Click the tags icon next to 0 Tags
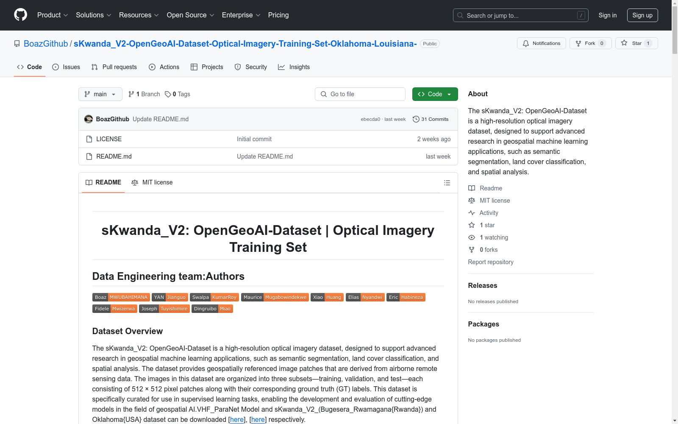Image resolution: width=678 pixels, height=424 pixels. [168, 94]
